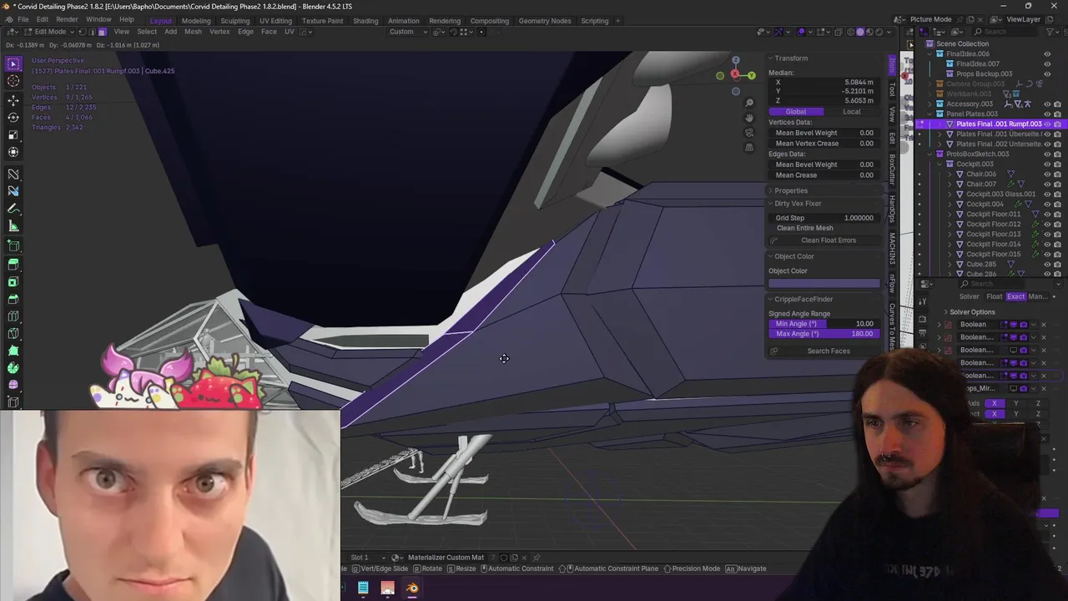Open the MACHIN3 sidebar tab
This screenshot has width=1068, height=601.
click(892, 249)
